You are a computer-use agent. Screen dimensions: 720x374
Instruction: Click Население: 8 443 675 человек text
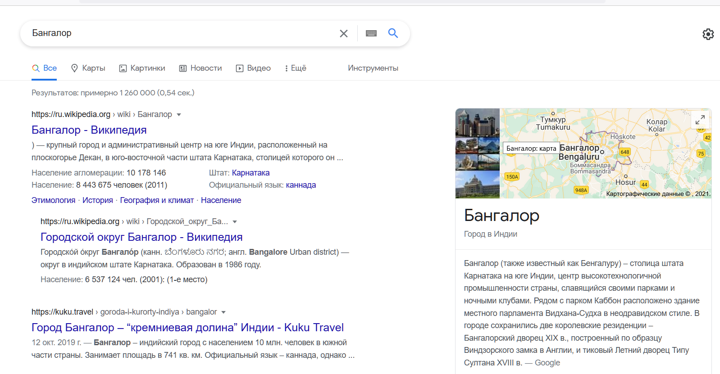tap(99, 185)
